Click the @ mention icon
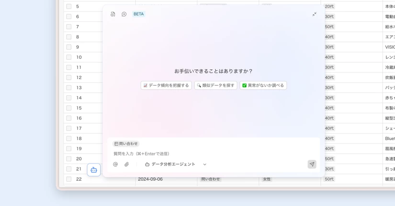The height and width of the screenshot is (206, 395). [x=115, y=164]
